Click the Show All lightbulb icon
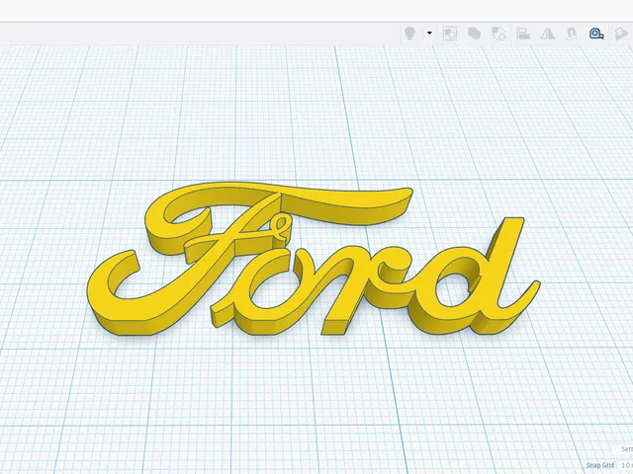Viewport: 633px width, 474px height. coord(409,34)
